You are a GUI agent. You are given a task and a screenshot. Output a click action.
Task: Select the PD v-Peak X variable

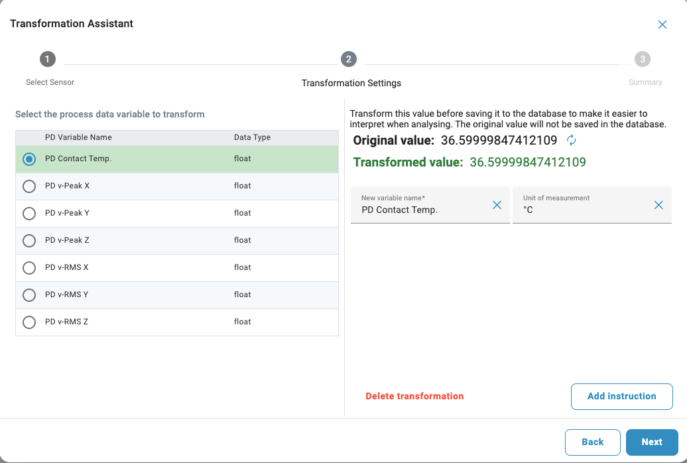tap(29, 186)
